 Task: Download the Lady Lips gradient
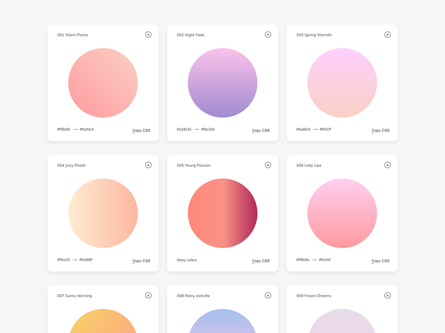388,164
